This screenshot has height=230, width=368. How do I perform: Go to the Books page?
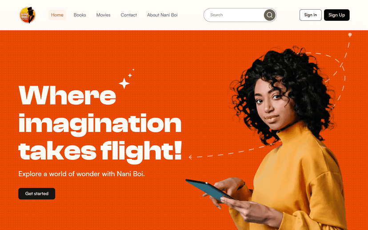(x=80, y=15)
